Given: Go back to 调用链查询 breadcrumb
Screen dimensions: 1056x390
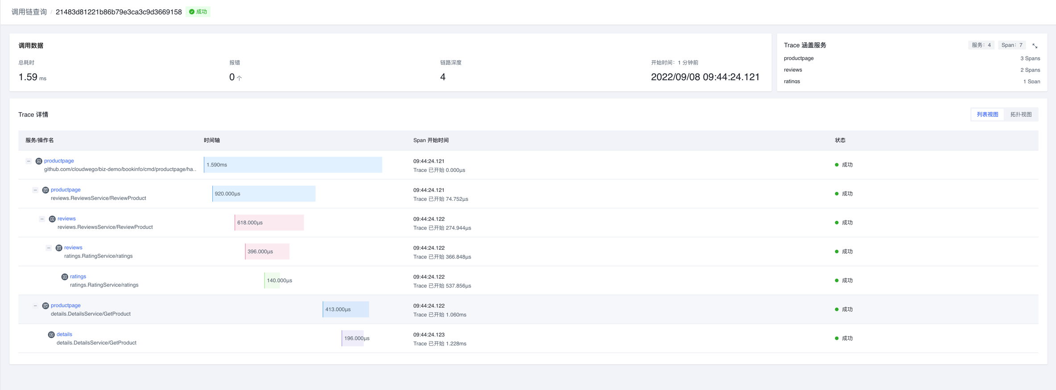Looking at the screenshot, I should (29, 12).
